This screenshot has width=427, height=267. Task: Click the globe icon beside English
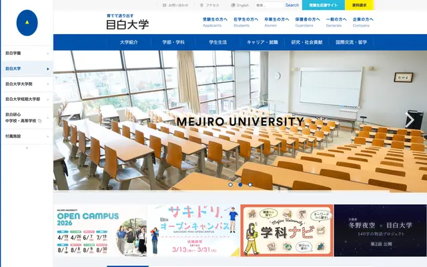coord(233,5)
